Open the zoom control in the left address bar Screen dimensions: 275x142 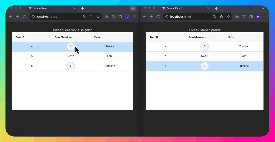84,17
